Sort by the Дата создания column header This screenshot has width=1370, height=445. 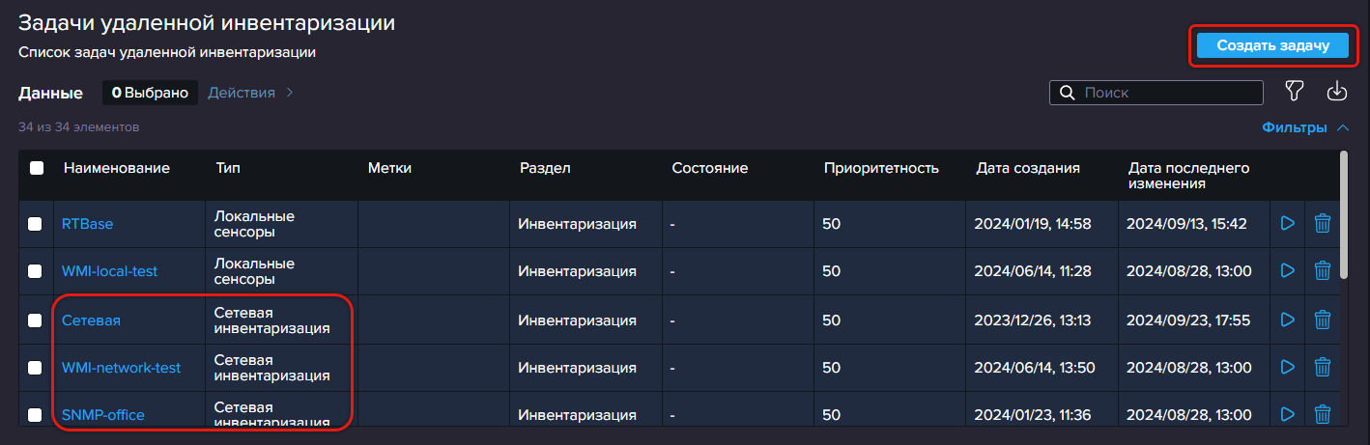(1028, 168)
